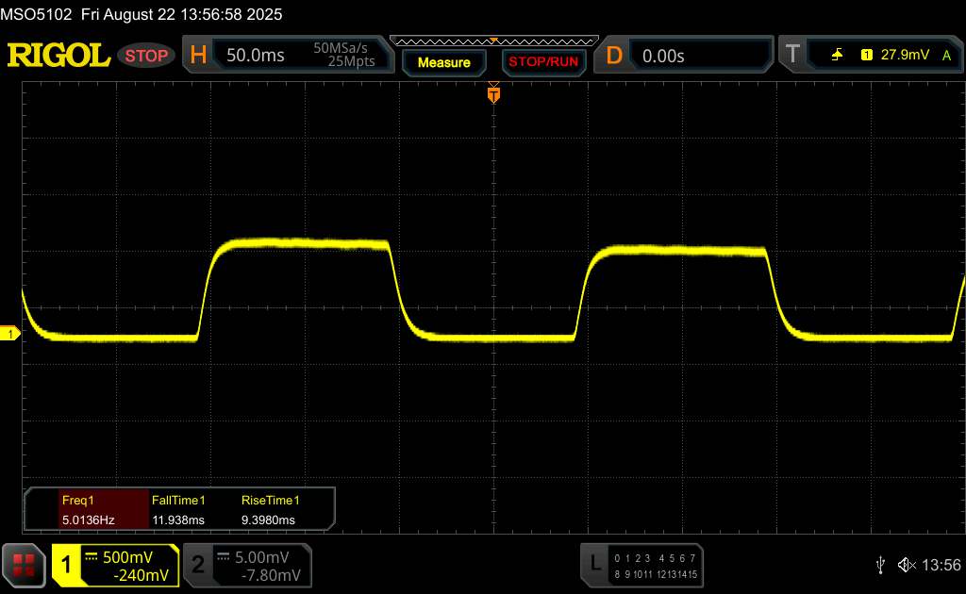Open the Measure menu
The image size is (966, 594).
tap(443, 62)
